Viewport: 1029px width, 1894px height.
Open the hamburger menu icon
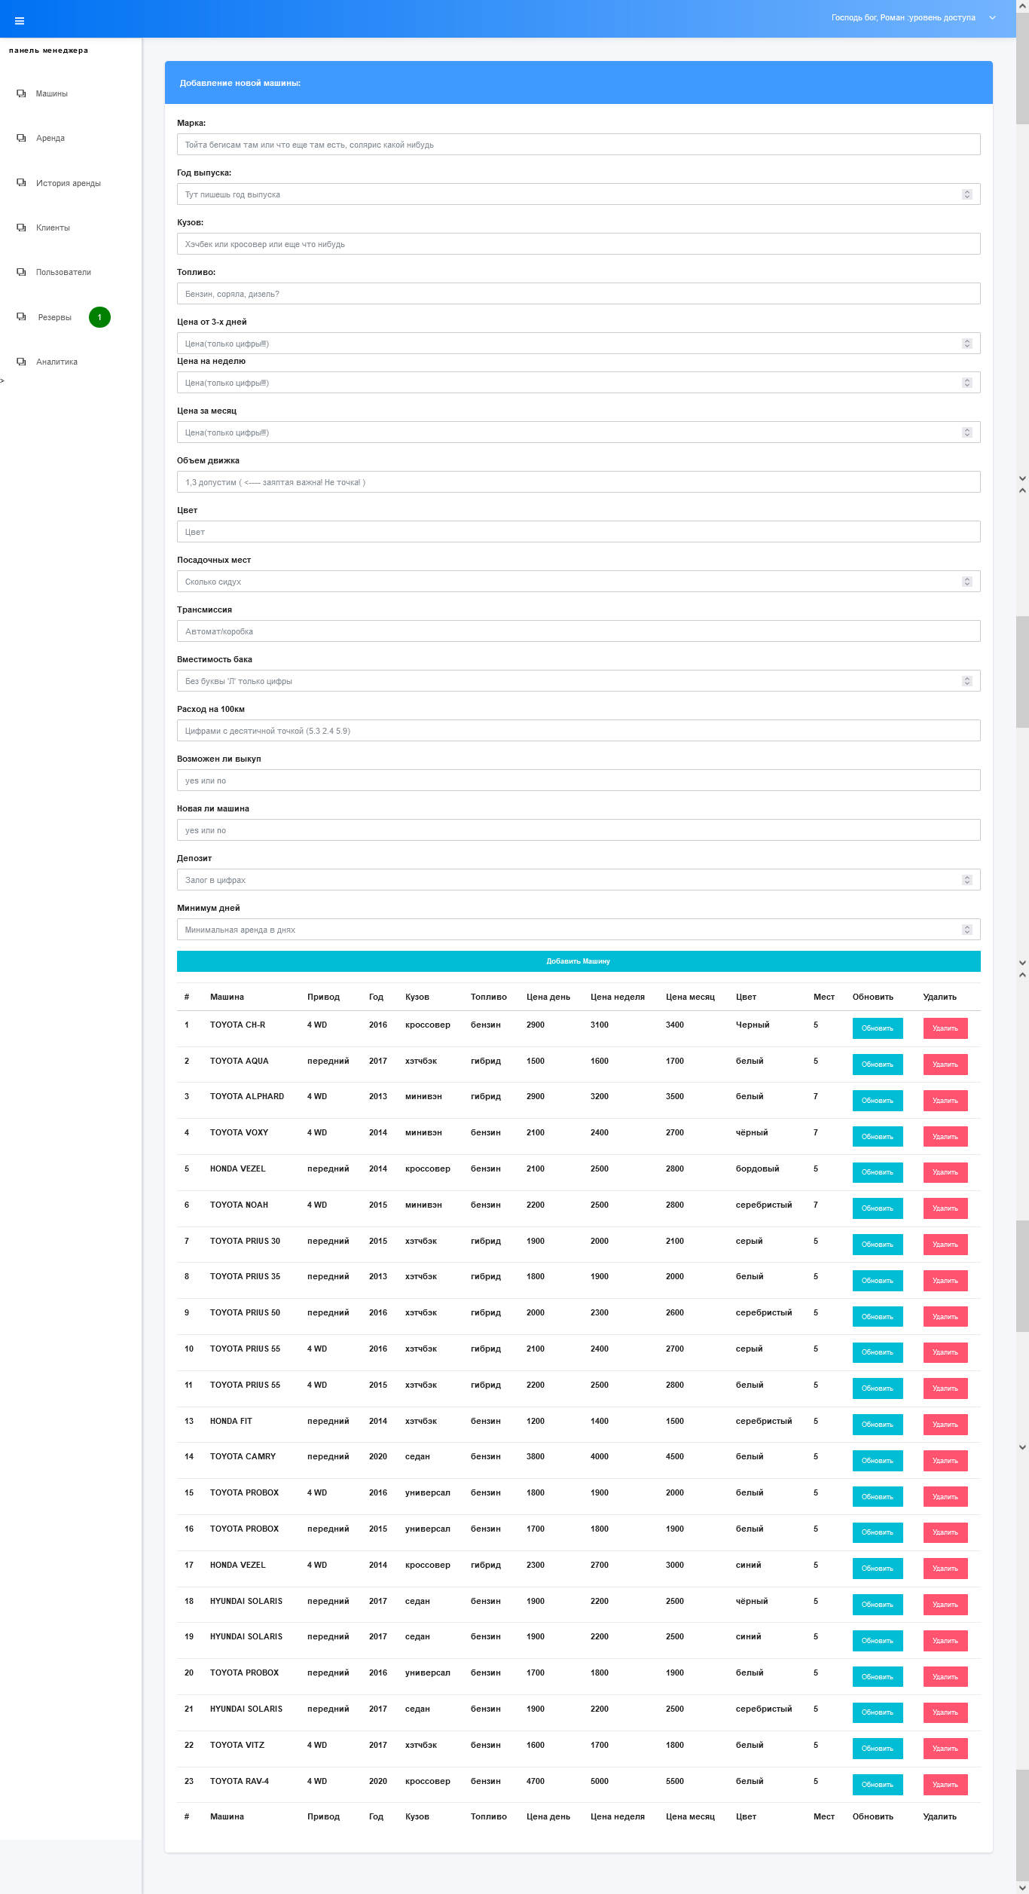pyautogui.click(x=20, y=21)
